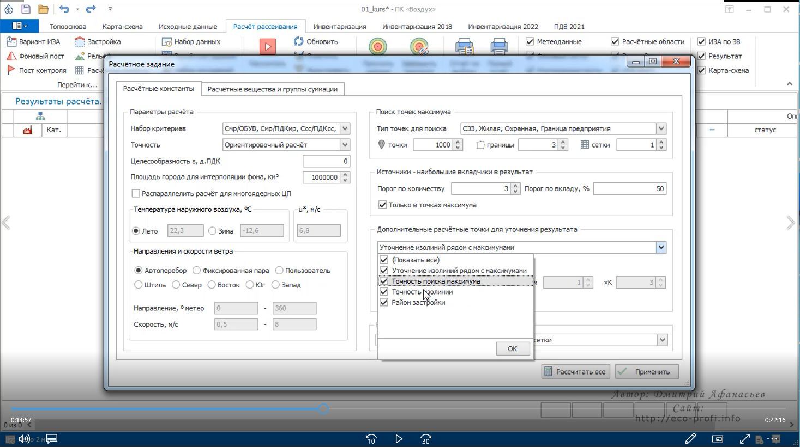
Task: Open the Исходные данные ribbon tab
Action: pyautogui.click(x=188, y=26)
